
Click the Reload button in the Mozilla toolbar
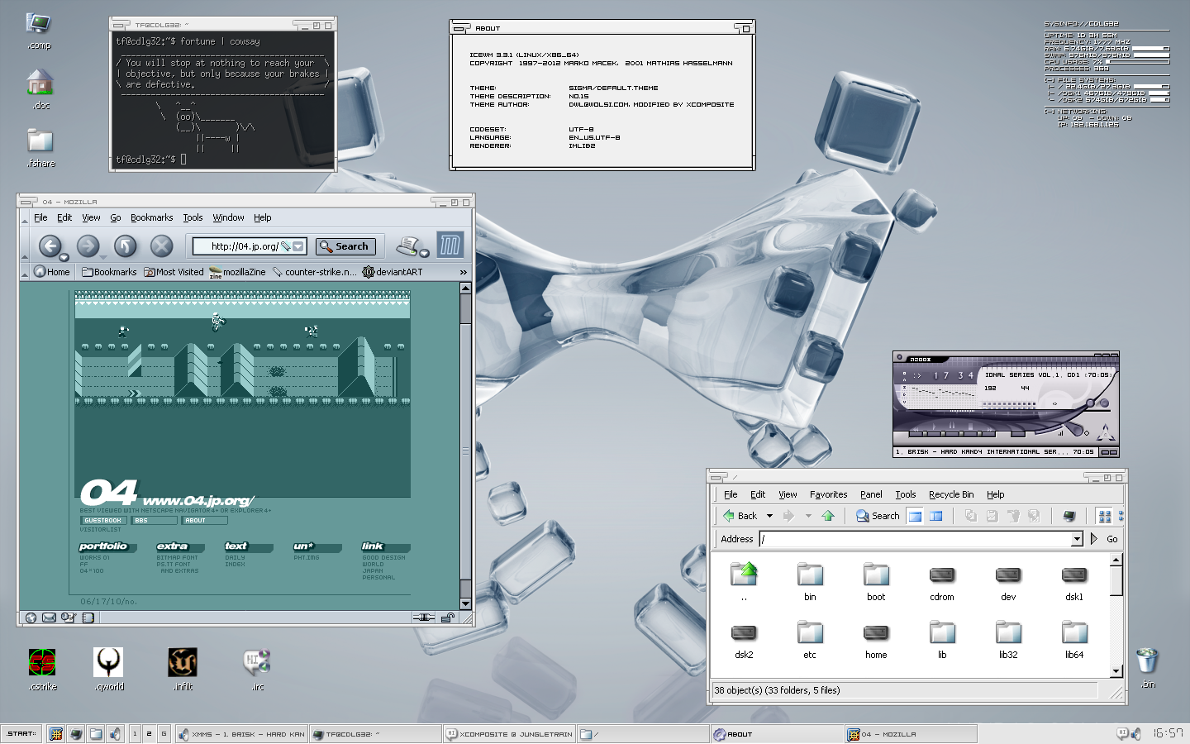125,246
